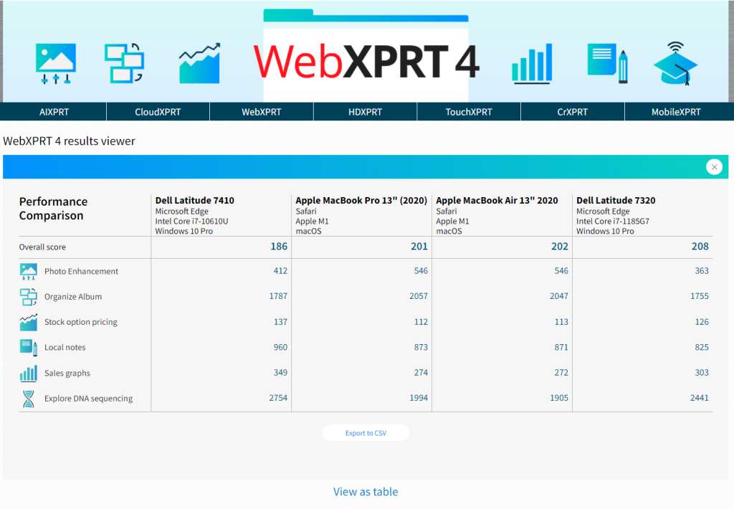
Task: Click the Organize Album value 2057
Action: point(419,296)
